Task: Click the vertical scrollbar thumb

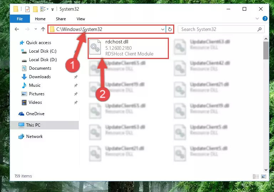Action: pos(266,50)
